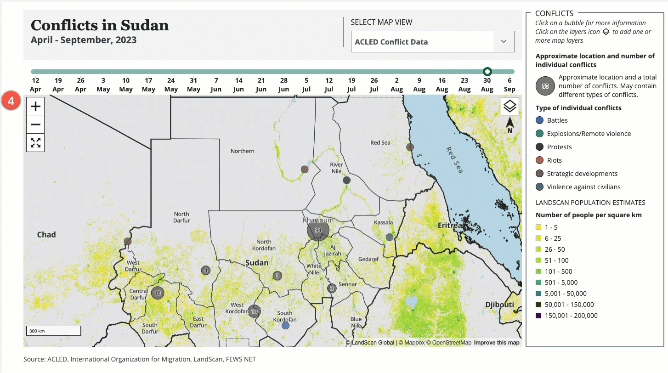Image resolution: width=668 pixels, height=373 pixels.
Task: Open the OpenStreetMap attribution link
Action: (x=452, y=343)
